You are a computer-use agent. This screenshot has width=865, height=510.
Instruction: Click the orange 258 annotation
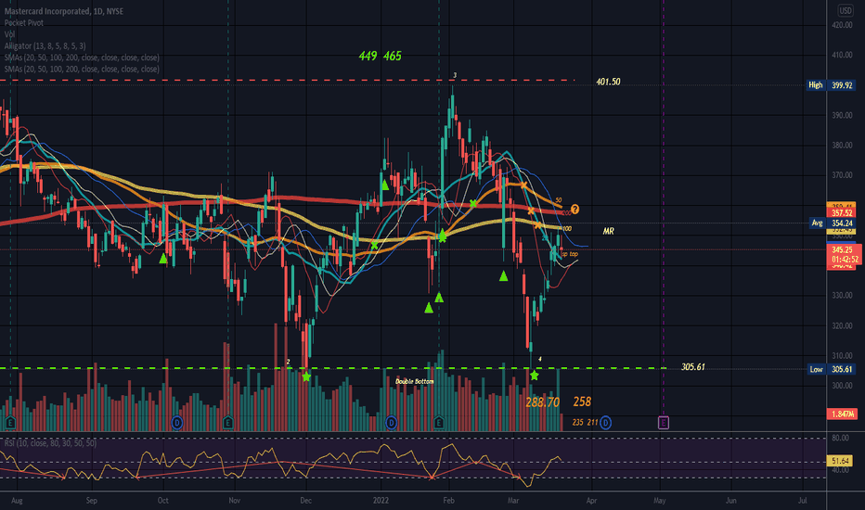(x=582, y=402)
